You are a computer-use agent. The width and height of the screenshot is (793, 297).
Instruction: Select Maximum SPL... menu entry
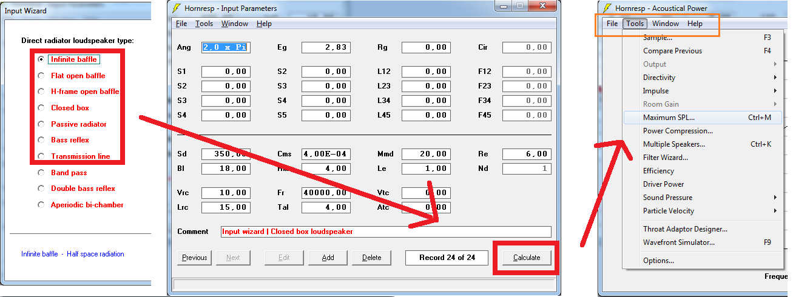(702, 118)
